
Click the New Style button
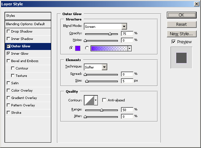pyautogui.click(x=182, y=34)
